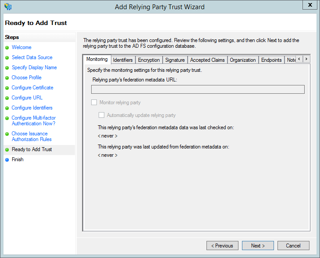This screenshot has height=258, width=320.
Task: Go back with the Previous button
Action: pyautogui.click(x=222, y=246)
